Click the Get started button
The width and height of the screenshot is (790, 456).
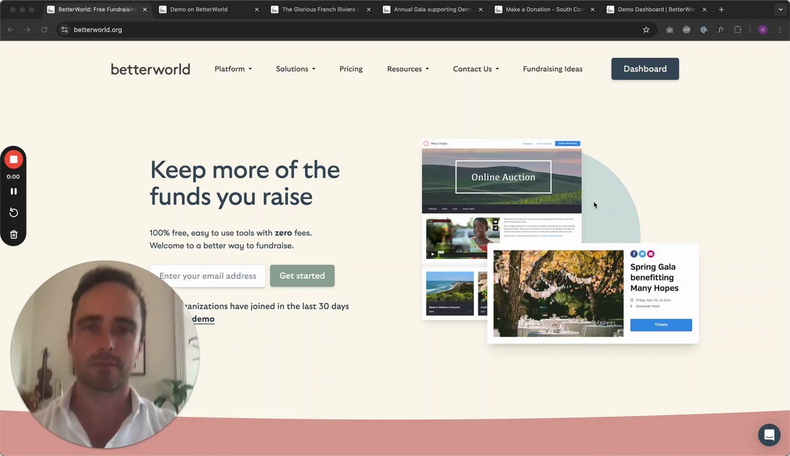(302, 276)
